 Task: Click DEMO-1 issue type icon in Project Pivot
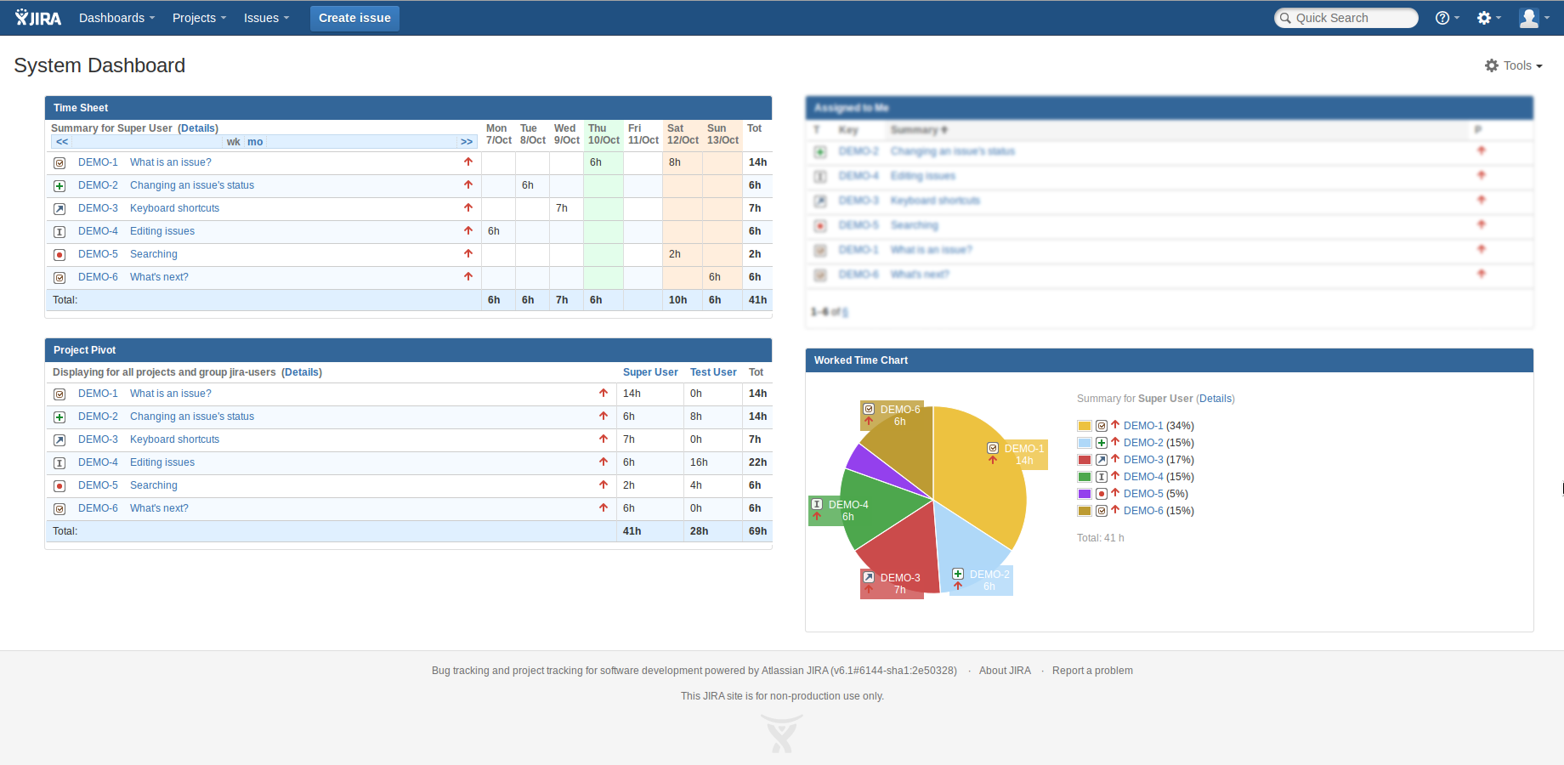pyautogui.click(x=59, y=394)
